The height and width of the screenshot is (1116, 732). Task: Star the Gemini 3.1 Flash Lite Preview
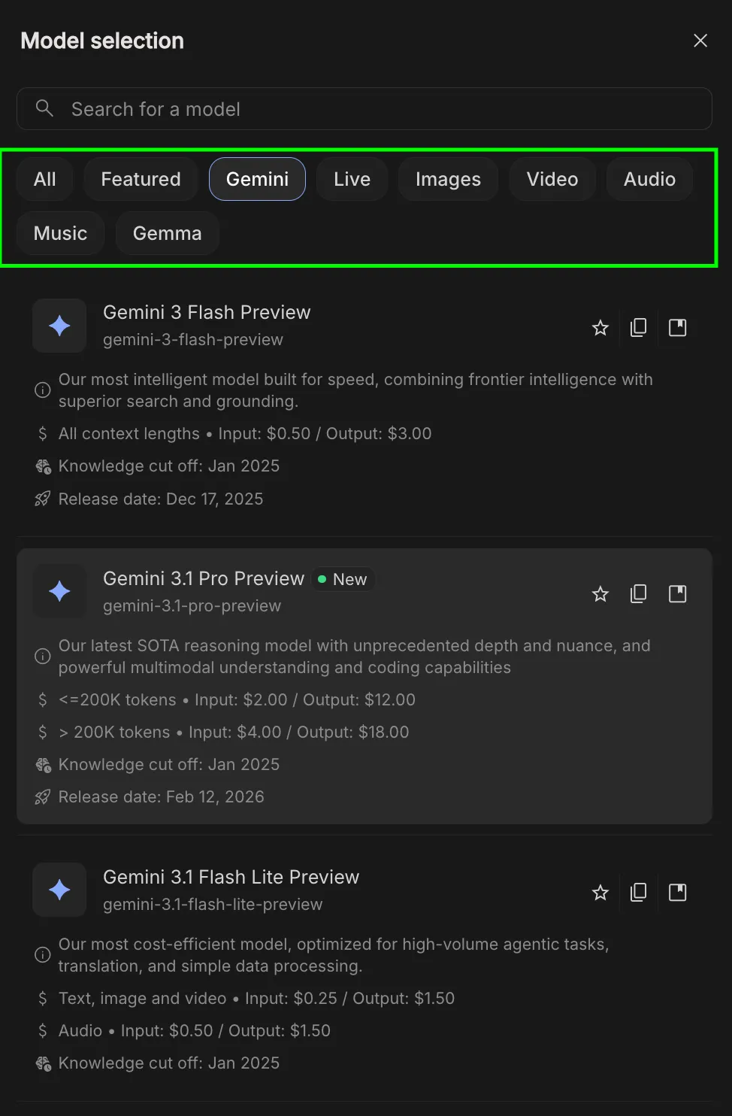click(x=600, y=893)
